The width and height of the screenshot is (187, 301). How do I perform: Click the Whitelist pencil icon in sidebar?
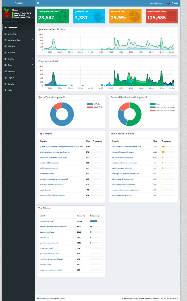point(5,46)
